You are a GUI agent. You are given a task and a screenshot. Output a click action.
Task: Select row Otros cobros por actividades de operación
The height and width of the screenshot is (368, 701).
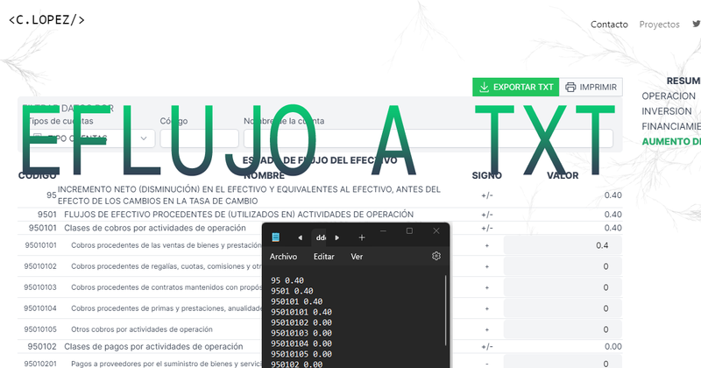point(320,329)
